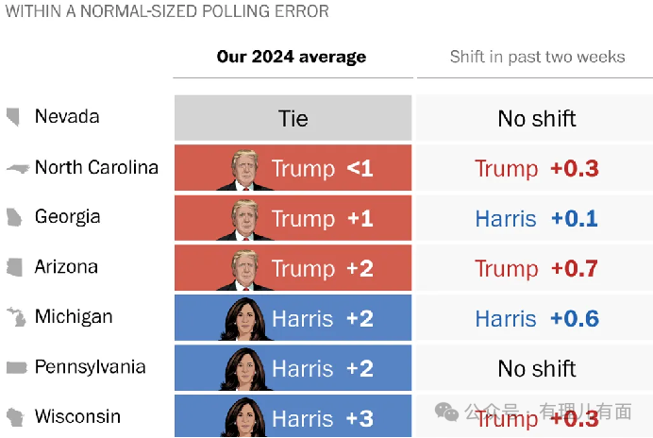Click Trump's portrait in North Carolina row
This screenshot has width=653, height=438.
244,171
